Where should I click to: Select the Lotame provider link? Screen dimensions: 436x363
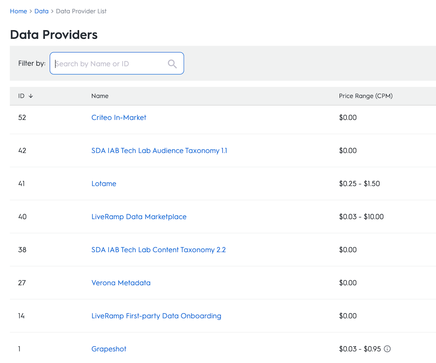104,184
